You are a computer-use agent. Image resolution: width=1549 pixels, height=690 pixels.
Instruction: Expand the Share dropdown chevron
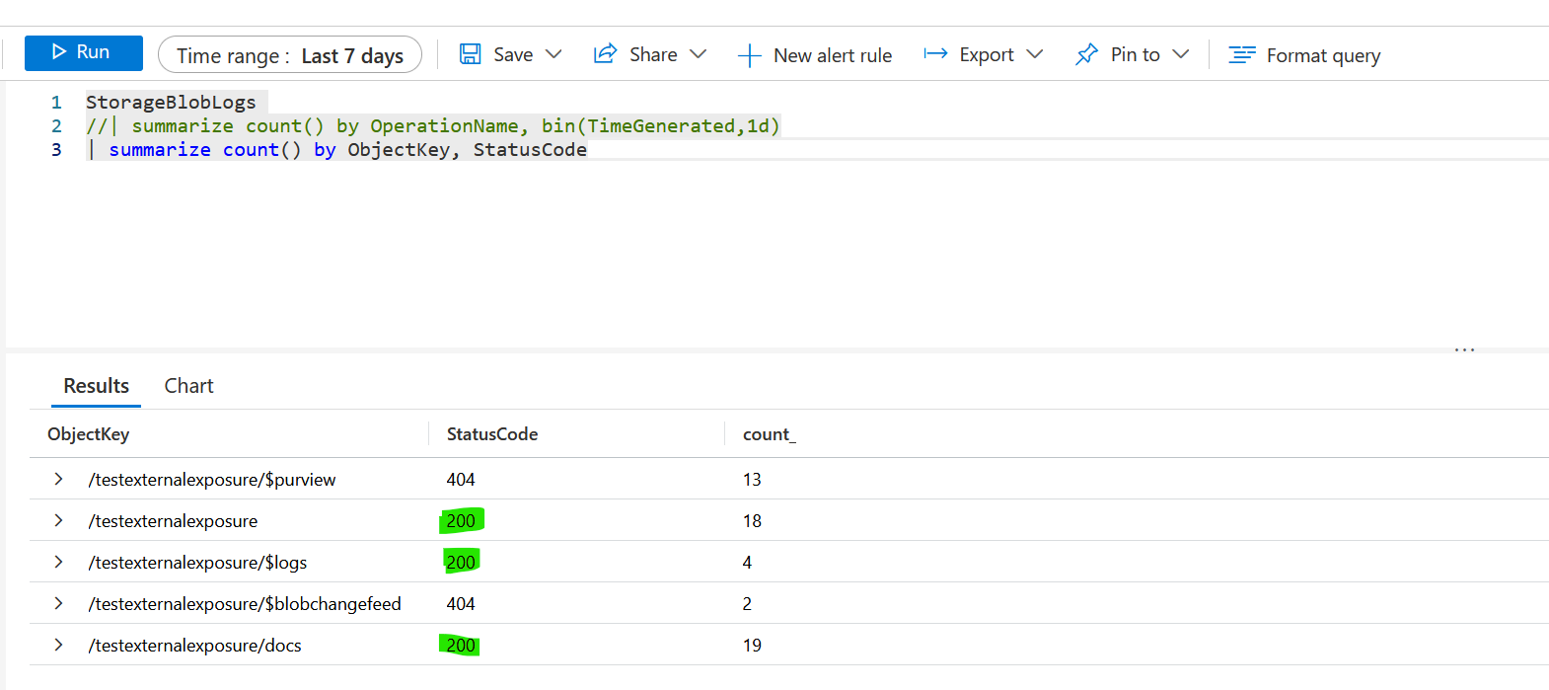click(x=699, y=54)
